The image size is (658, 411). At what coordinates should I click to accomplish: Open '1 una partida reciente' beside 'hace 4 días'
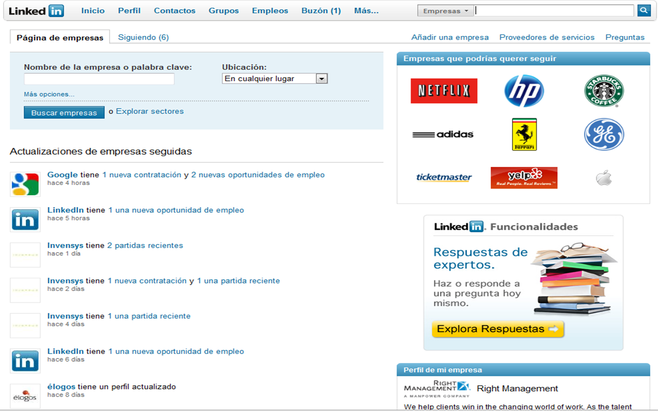(149, 316)
